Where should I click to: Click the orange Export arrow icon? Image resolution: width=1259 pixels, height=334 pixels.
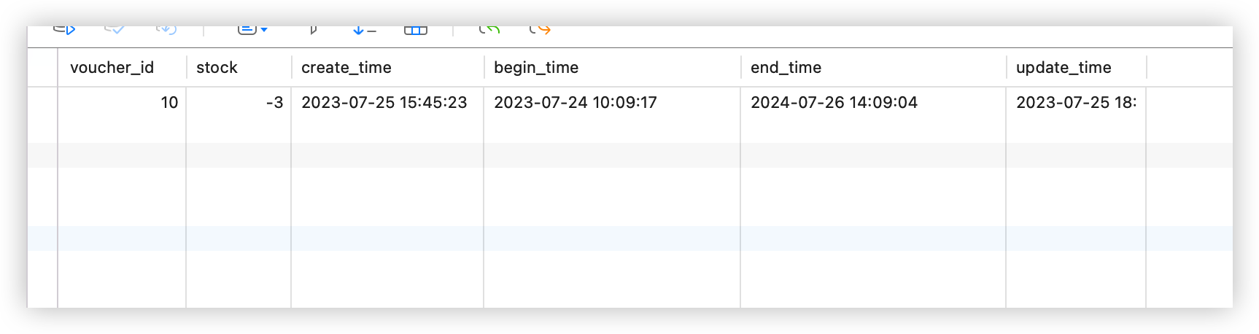tap(540, 29)
